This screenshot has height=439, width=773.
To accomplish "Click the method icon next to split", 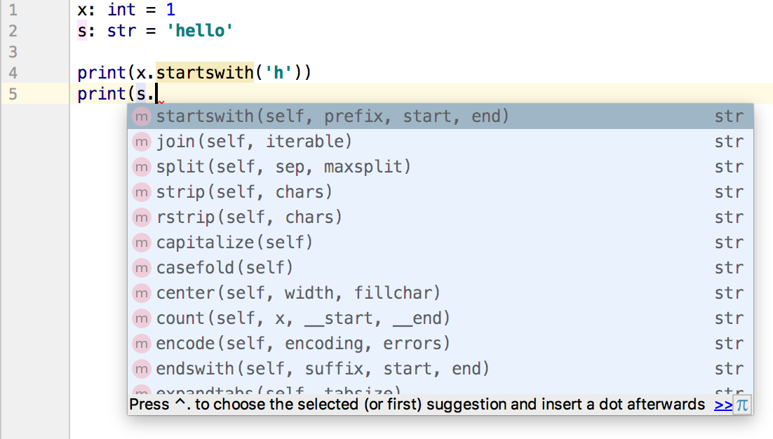I will (142, 167).
